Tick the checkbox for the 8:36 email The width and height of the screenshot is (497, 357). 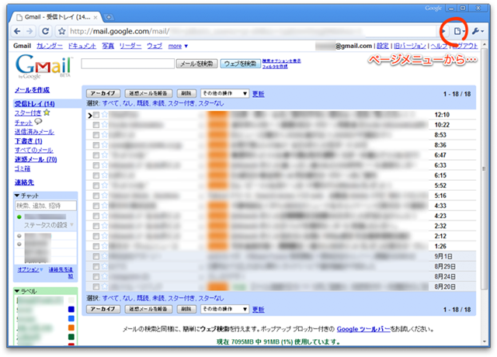(x=96, y=145)
